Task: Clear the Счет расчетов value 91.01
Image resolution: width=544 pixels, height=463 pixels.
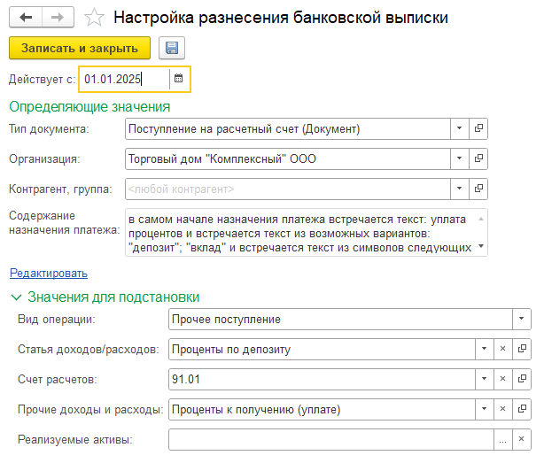Action: pos(502,379)
